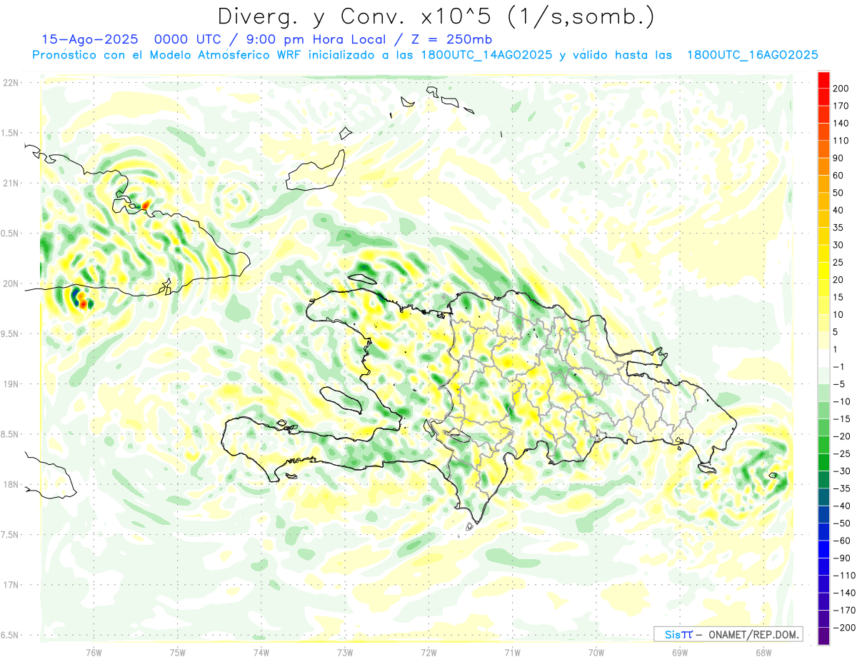
Task: Click the "0.5N" latitude axis label
Action: tap(10, 234)
